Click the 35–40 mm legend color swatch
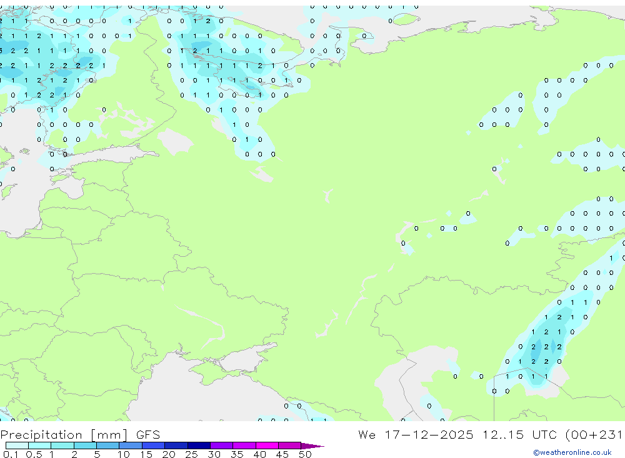 coord(244,446)
